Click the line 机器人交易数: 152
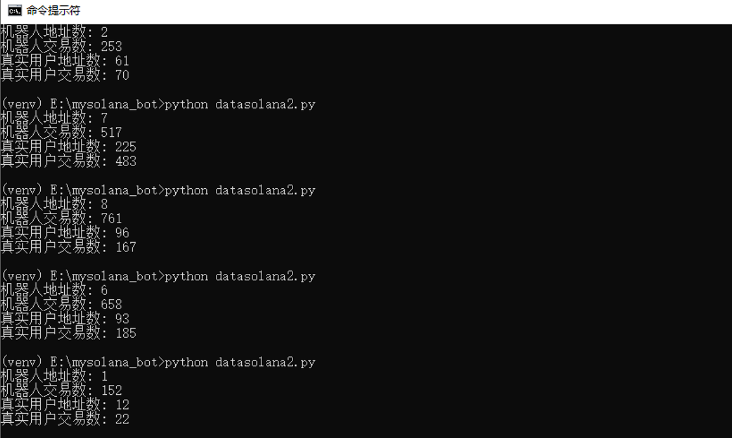 tap(61, 391)
